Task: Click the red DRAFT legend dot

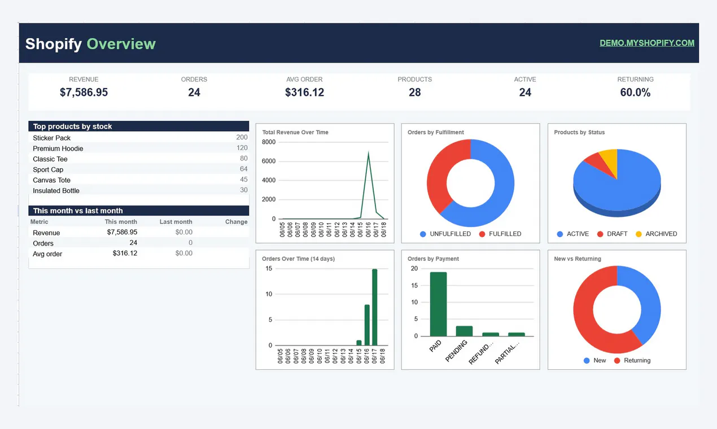Action: tap(600, 234)
